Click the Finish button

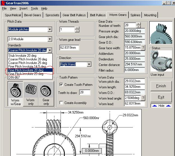coord(161,86)
